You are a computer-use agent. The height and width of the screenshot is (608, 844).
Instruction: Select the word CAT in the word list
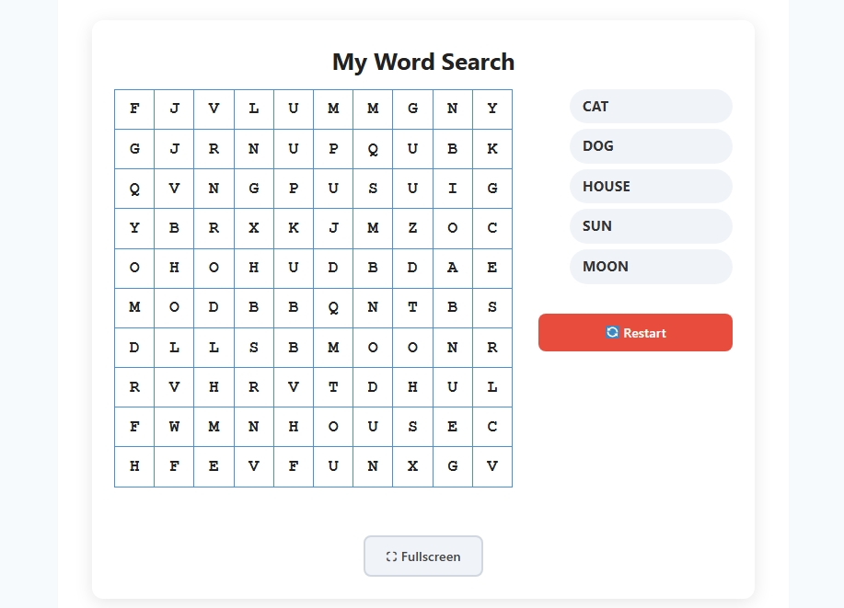[x=651, y=106]
